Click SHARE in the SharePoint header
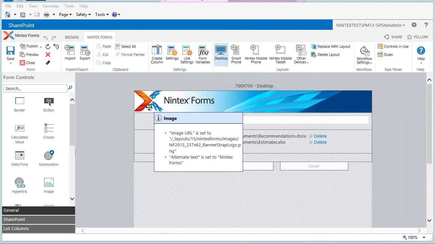 (393, 37)
